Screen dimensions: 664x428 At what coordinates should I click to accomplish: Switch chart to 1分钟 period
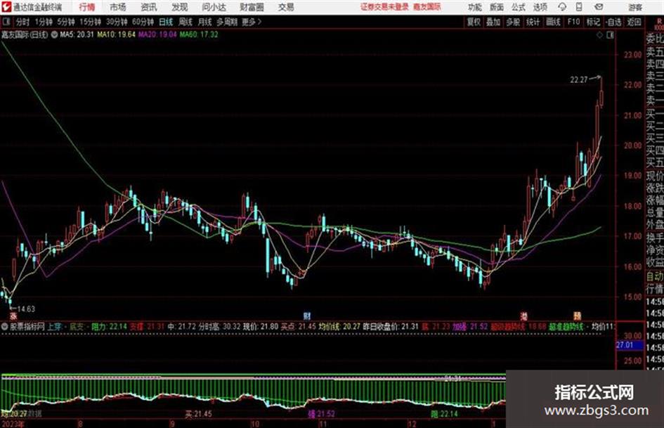click(44, 22)
